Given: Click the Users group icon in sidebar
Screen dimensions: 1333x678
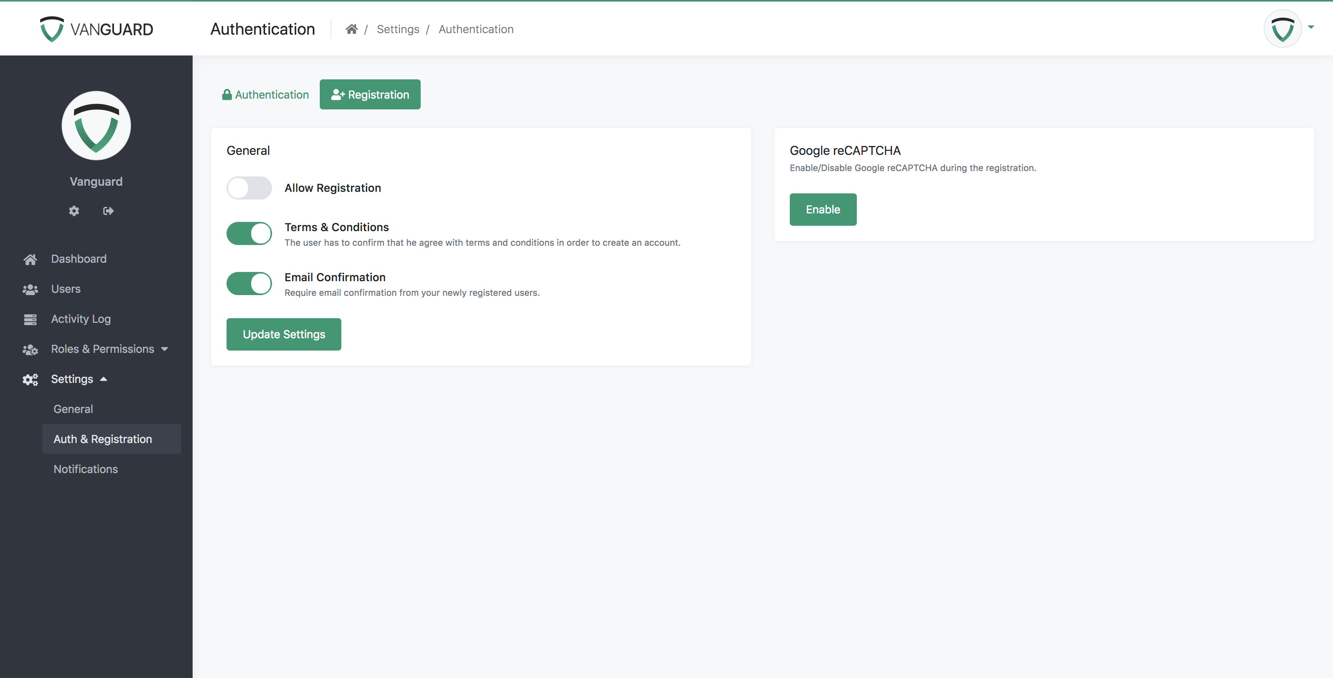Looking at the screenshot, I should (30, 289).
